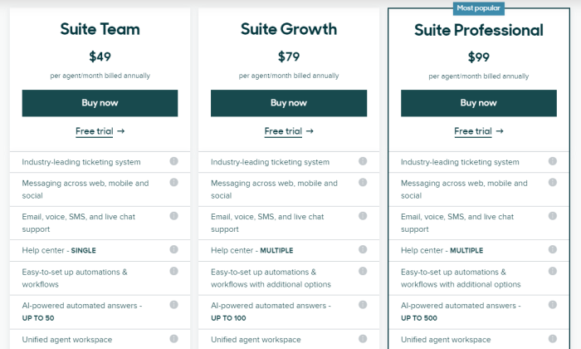Click info icon for Suite Growth email, voice, SMS
Viewport: 581px width, 349px height.
point(363,216)
